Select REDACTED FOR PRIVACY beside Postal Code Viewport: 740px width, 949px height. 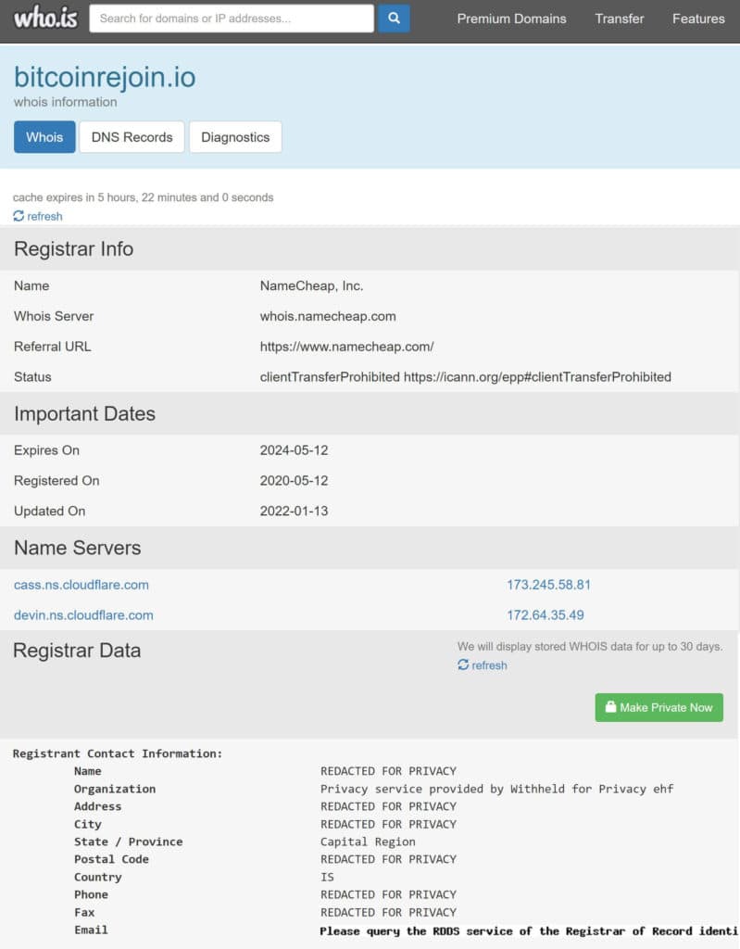click(388, 859)
